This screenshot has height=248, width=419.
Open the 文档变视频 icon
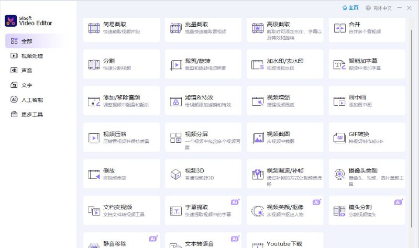coord(94,211)
